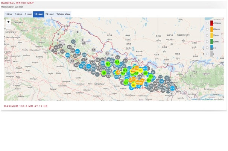
Task: Select the 1 Hour tab
Action: [x=9, y=14]
